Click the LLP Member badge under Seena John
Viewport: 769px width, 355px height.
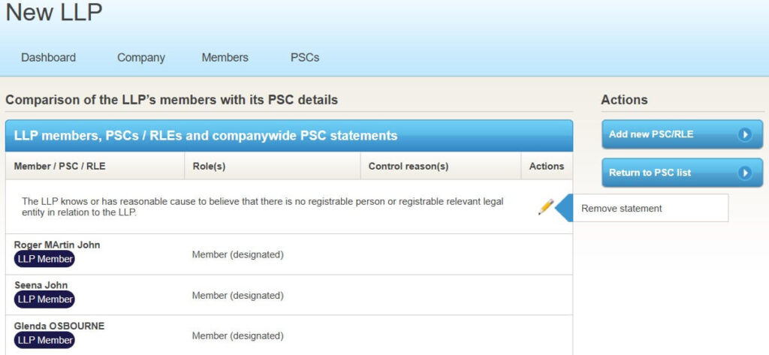[45, 299]
